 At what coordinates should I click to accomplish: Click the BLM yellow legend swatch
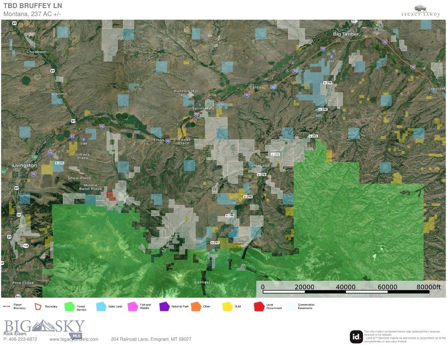click(228, 306)
